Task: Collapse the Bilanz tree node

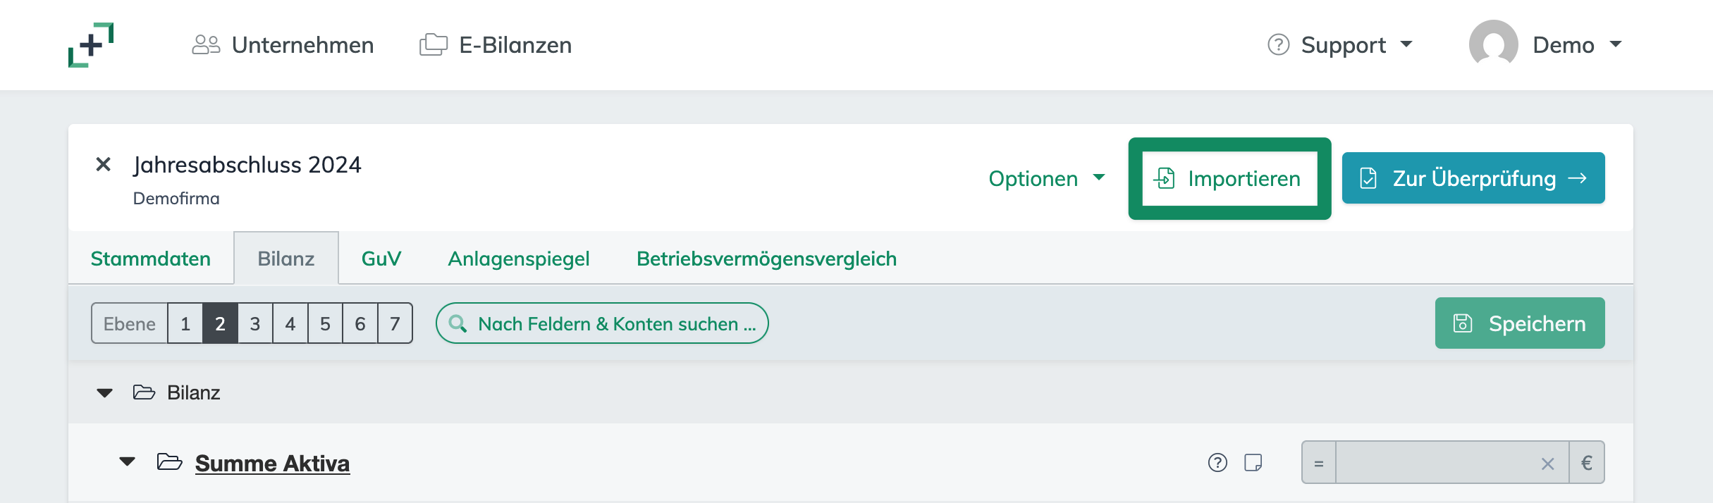Action: 104,392
